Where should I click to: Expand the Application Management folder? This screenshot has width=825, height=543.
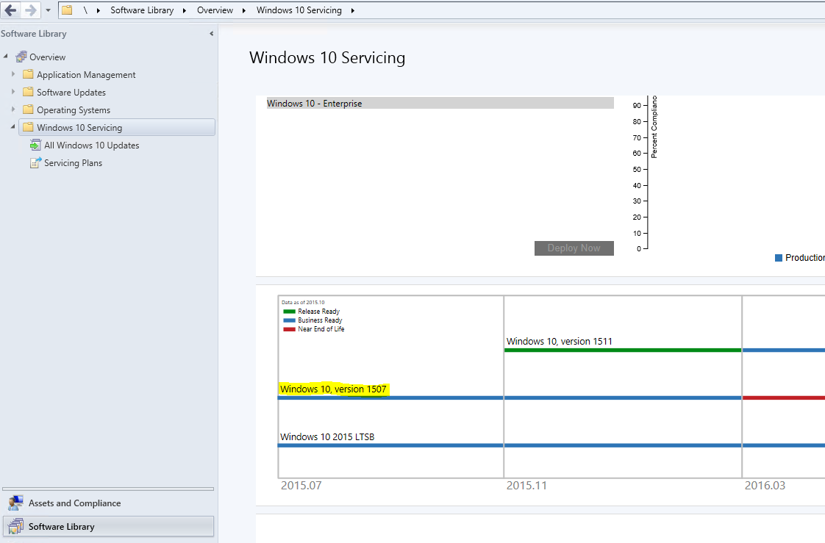click(x=13, y=74)
